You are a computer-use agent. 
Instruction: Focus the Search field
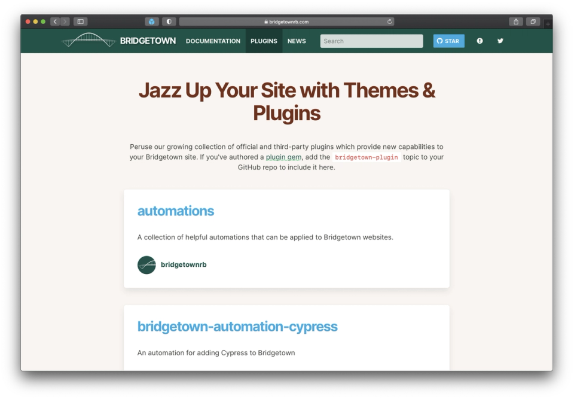[371, 41]
